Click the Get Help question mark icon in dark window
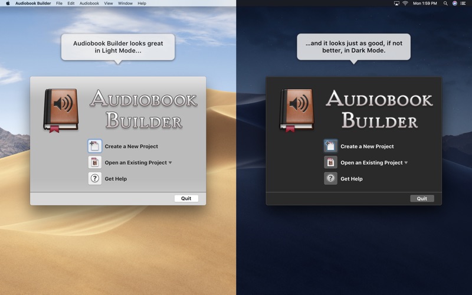472x295 pixels. 330,179
